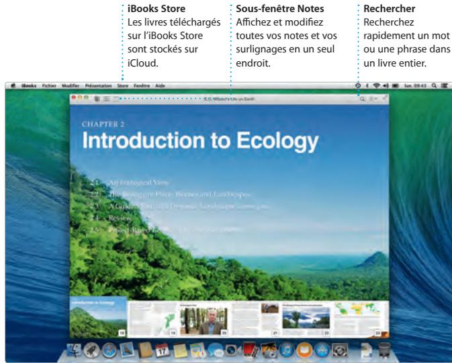Open the Trash in the Dock
The image size is (452, 363).
tap(384, 350)
